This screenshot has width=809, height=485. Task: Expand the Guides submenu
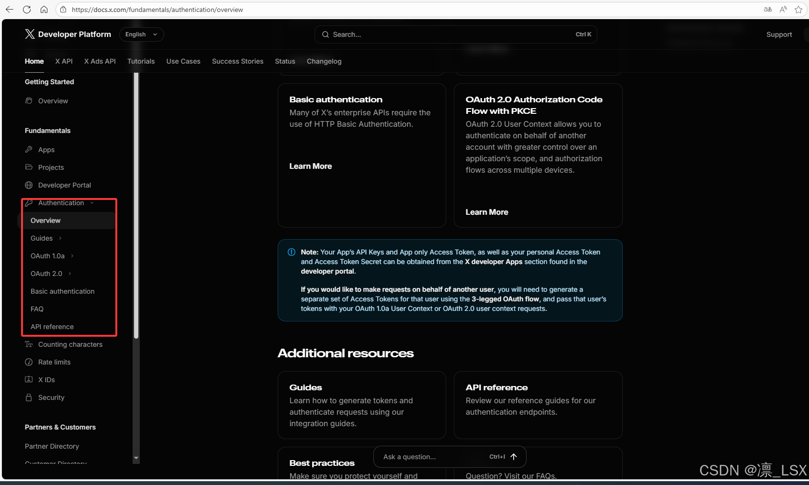60,238
